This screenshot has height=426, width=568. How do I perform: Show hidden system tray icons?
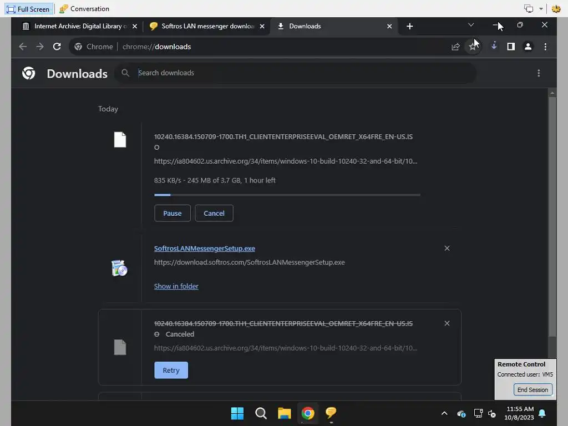point(444,413)
